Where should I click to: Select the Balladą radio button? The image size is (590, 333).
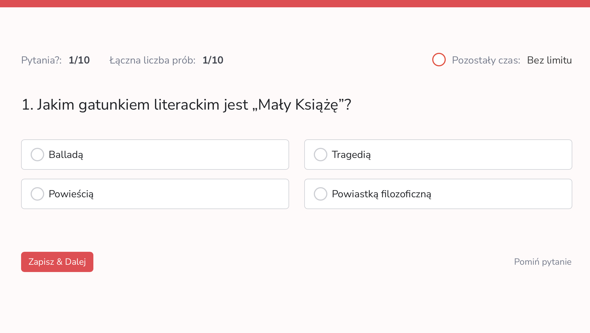click(x=37, y=155)
